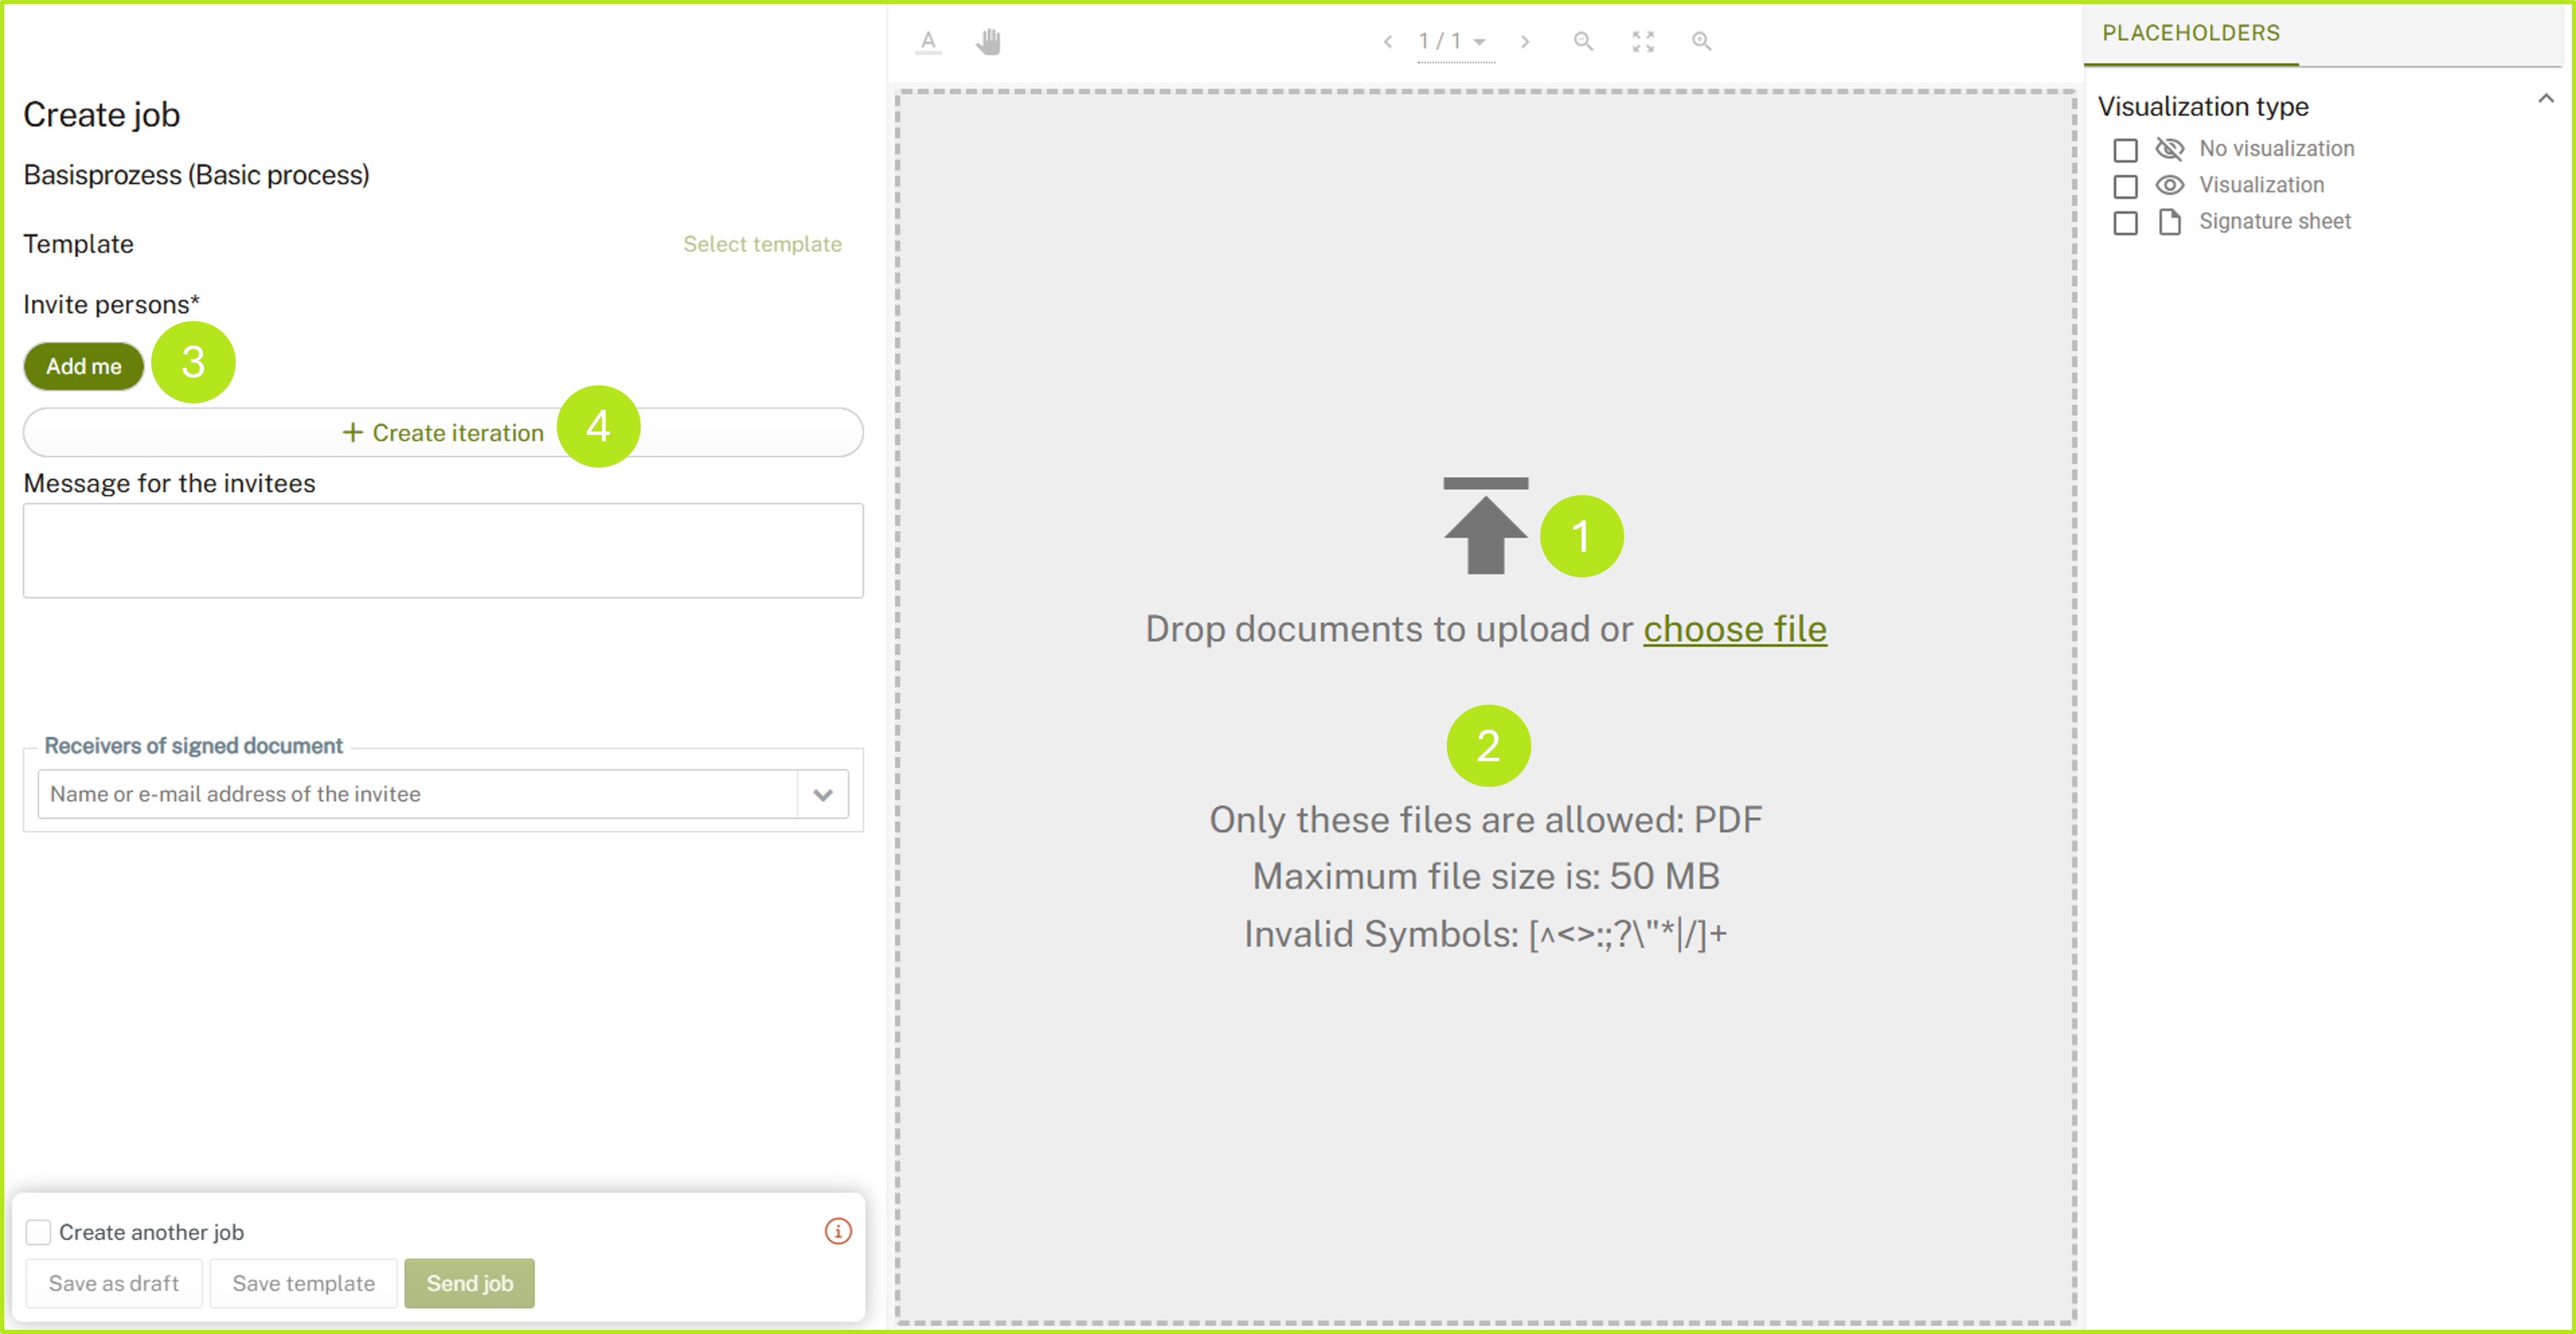The image size is (2576, 1334).
Task: Click the zoom out magnifier icon
Action: tap(1583, 42)
